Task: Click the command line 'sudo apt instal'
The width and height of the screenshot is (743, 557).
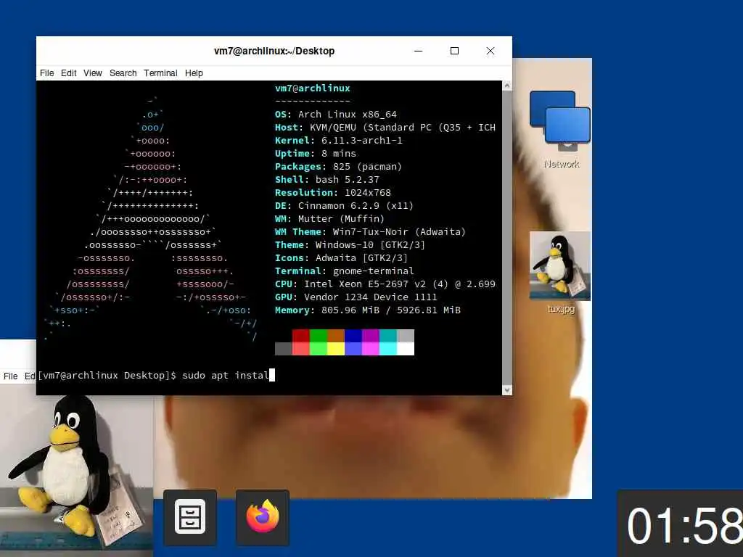Action: (x=226, y=376)
